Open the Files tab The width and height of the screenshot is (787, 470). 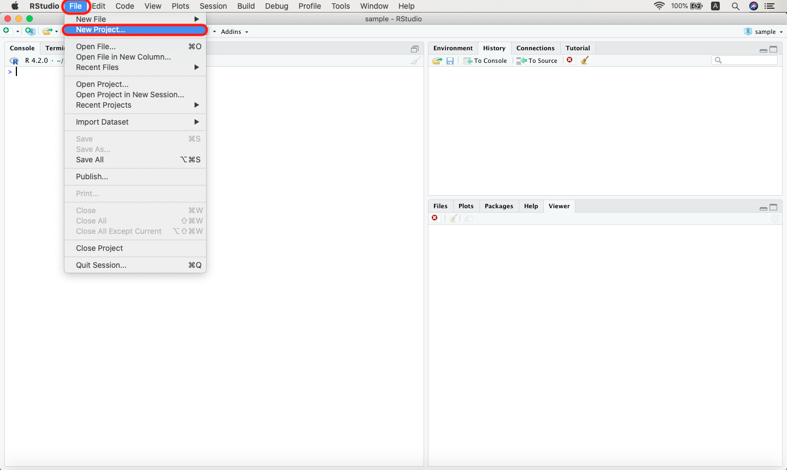coord(440,206)
